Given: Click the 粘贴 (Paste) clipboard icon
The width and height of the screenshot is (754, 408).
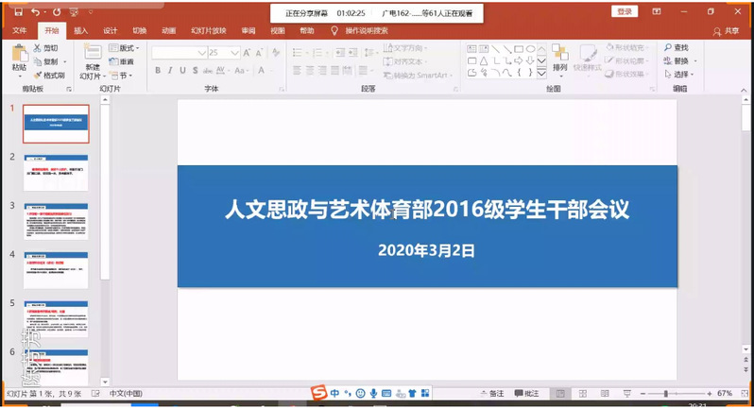Looking at the screenshot, I should point(19,58).
